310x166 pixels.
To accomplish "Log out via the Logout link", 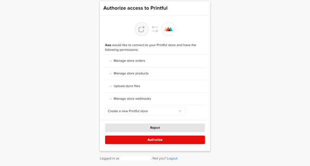I will [172, 158].
